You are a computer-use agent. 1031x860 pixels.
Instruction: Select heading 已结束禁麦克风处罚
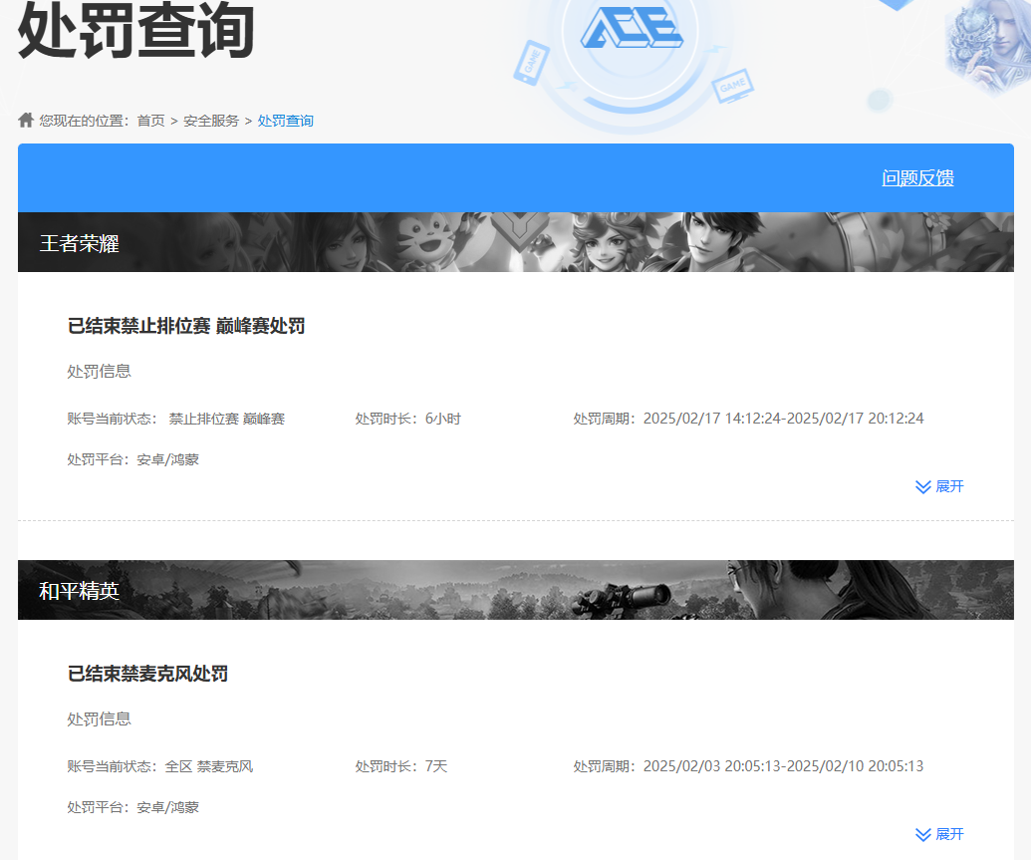click(x=147, y=674)
